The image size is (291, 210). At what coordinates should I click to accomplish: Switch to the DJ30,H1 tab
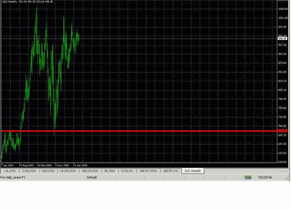(x=127, y=171)
